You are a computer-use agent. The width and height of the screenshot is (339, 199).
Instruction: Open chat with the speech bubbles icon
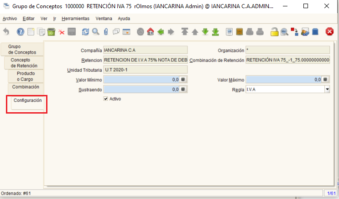click(116, 32)
